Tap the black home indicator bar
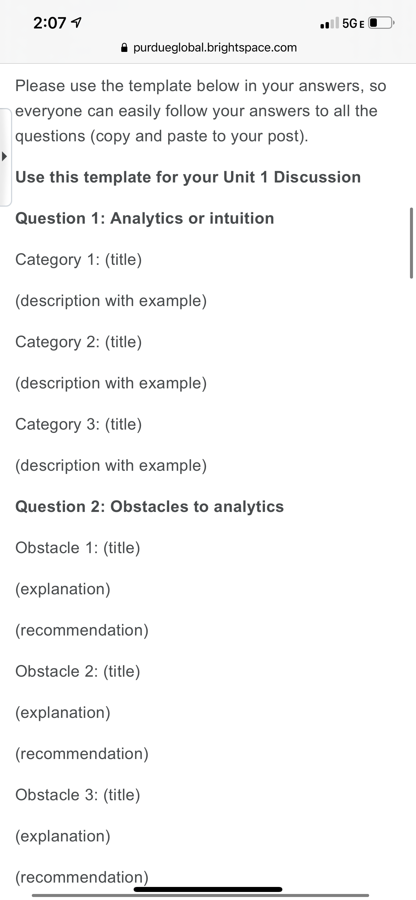Viewport: 416px width, 900px height. point(208,889)
